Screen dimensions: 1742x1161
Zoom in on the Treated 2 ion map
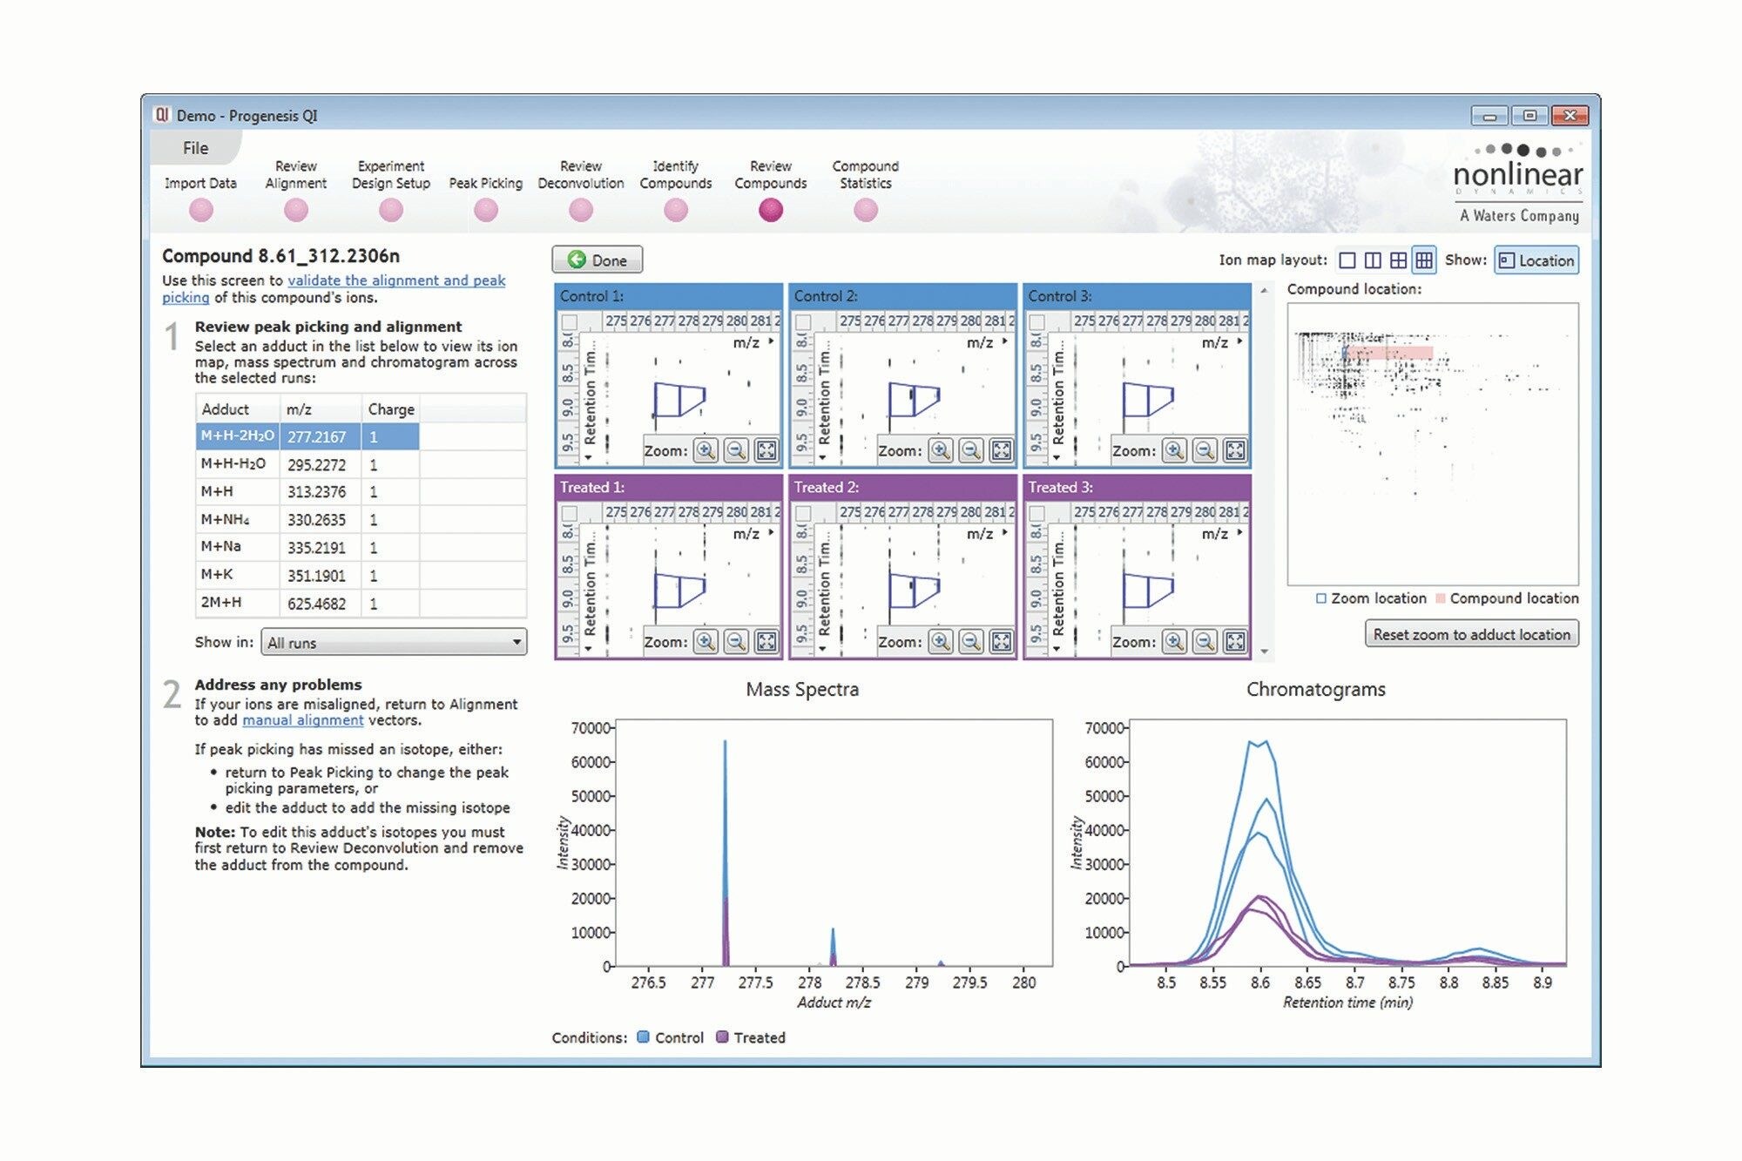coord(940,642)
